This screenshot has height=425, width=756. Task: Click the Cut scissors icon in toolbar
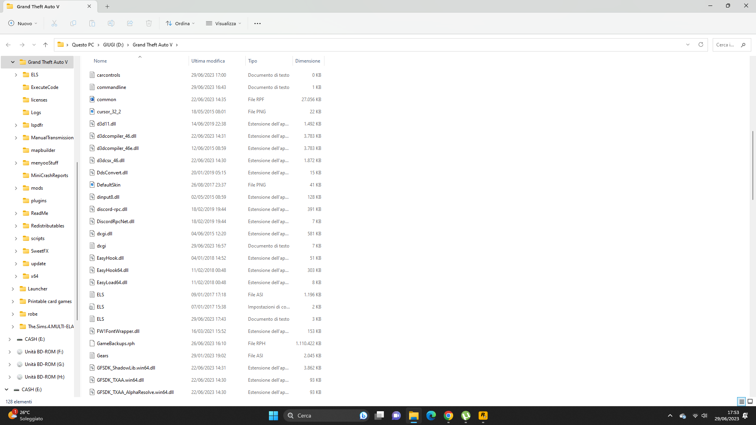54,24
